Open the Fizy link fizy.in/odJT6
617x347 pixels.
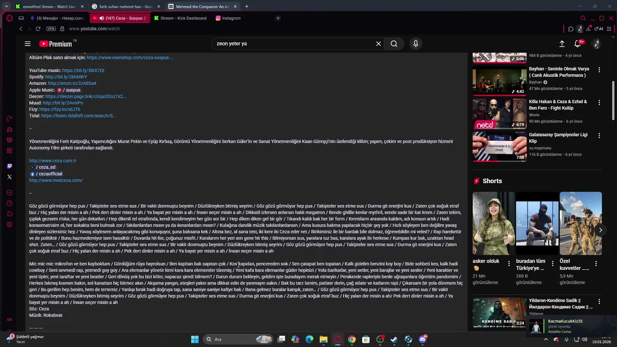[60, 109]
